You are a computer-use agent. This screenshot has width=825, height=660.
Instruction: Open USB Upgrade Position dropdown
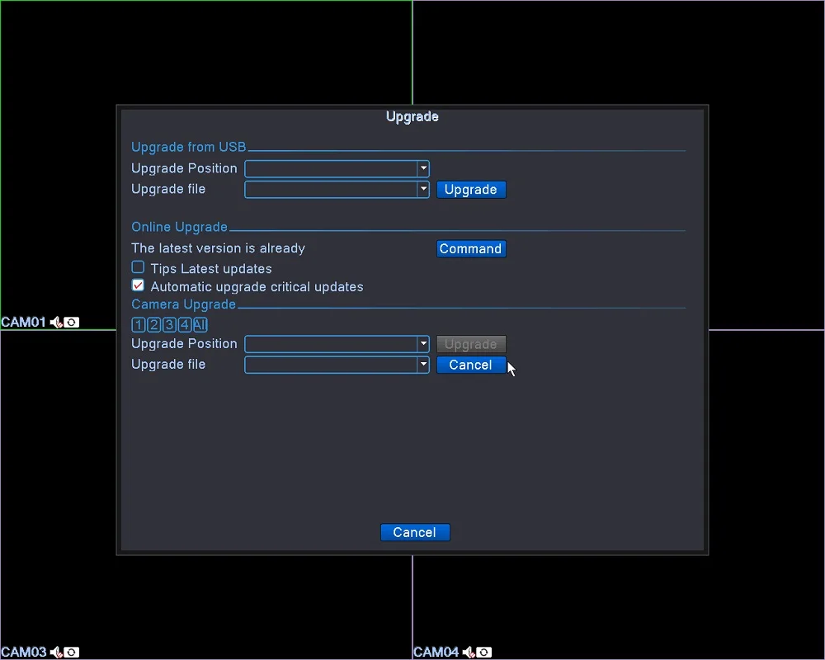(x=337, y=169)
